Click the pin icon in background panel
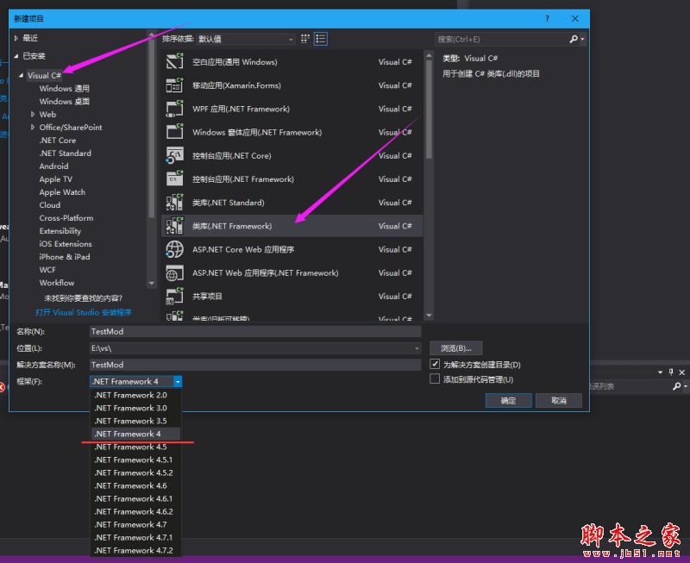 tap(671, 372)
